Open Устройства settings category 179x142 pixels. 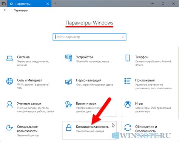(x=89, y=61)
